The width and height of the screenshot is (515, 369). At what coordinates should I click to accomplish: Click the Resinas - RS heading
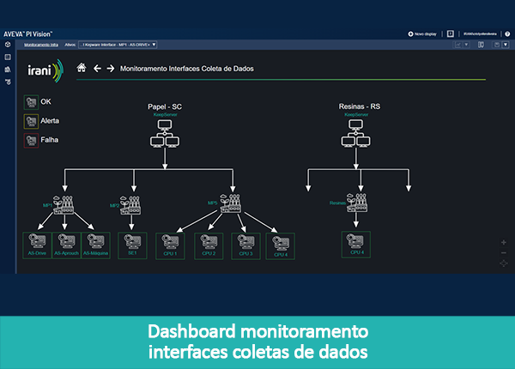tap(360, 106)
